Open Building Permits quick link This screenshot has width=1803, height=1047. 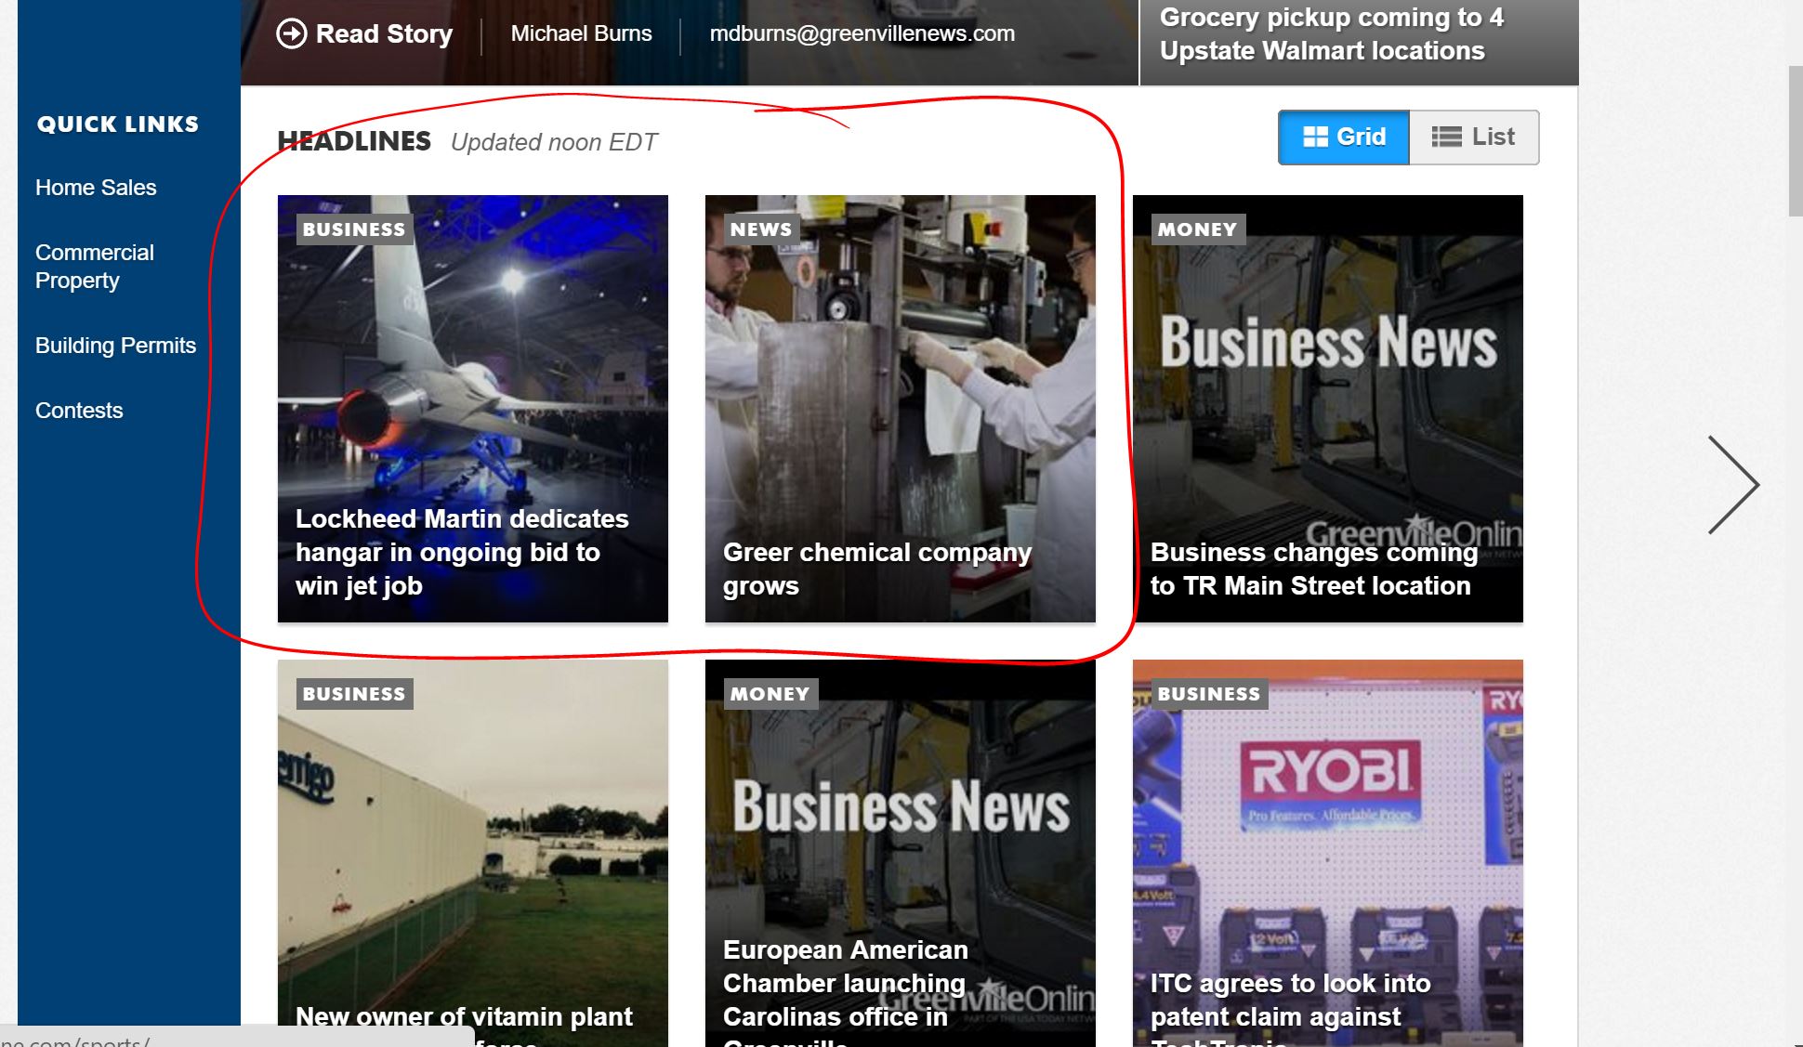pyautogui.click(x=115, y=346)
